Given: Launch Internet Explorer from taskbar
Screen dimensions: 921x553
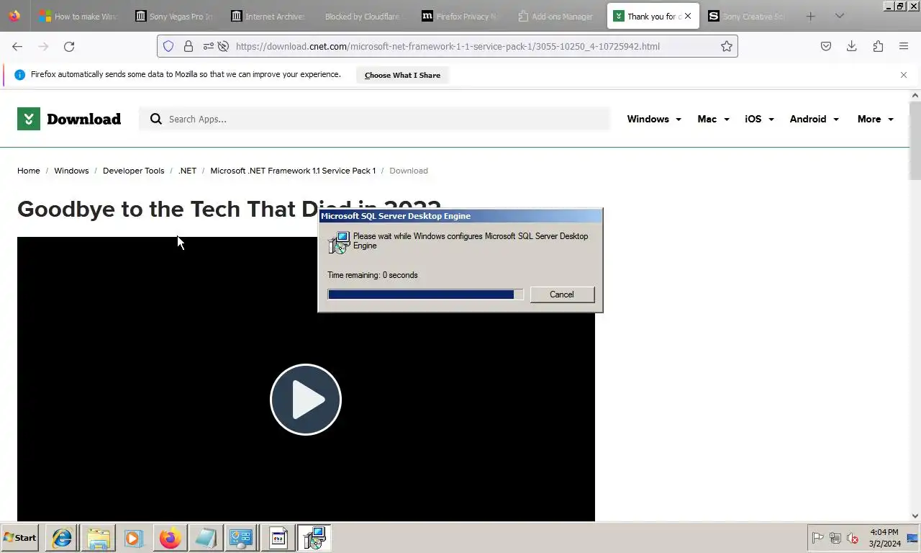Looking at the screenshot, I should 62,538.
